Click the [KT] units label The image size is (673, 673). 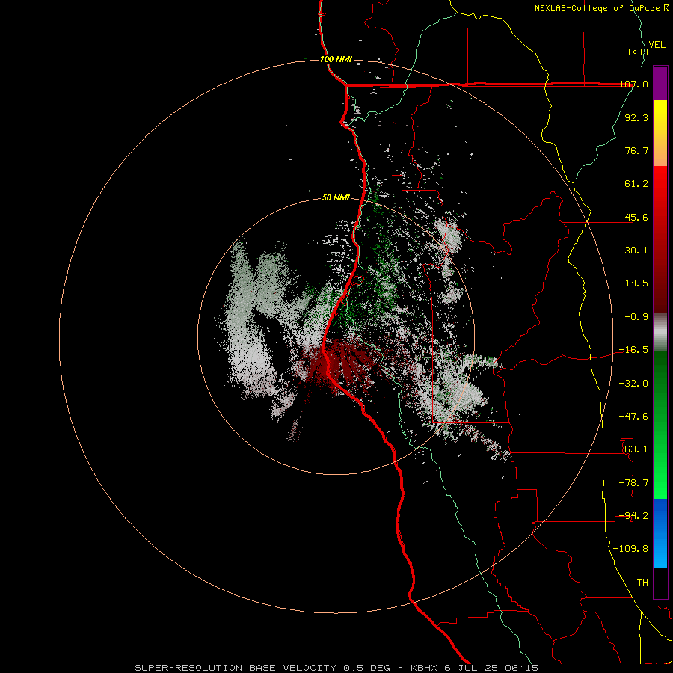[x=639, y=52]
